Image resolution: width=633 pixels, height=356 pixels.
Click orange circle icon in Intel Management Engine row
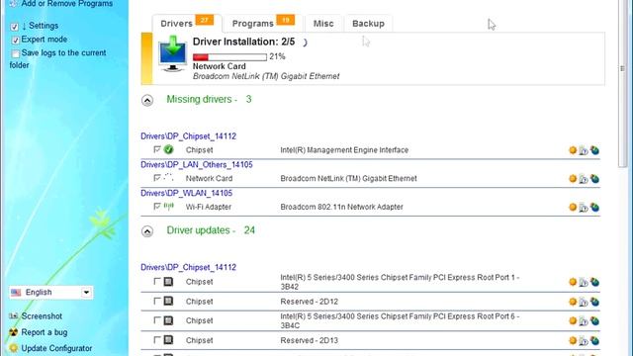(x=573, y=150)
